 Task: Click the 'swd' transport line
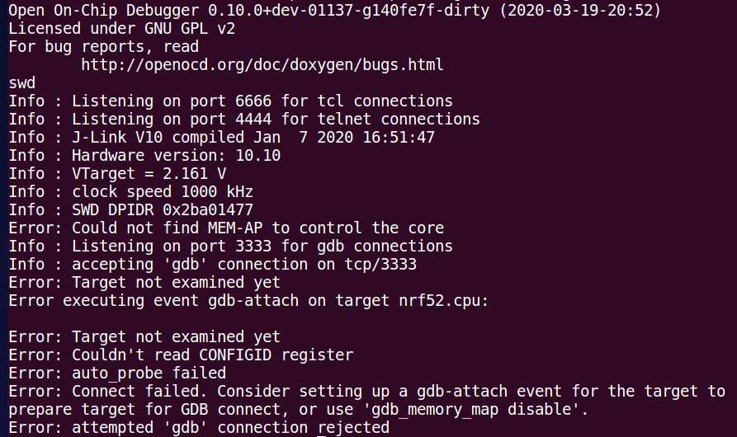(x=22, y=82)
